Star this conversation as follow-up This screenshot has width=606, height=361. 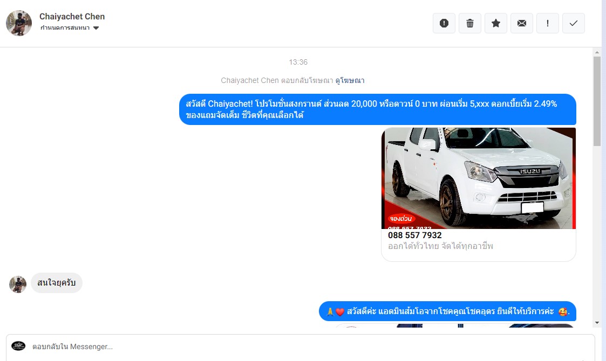[x=496, y=23]
